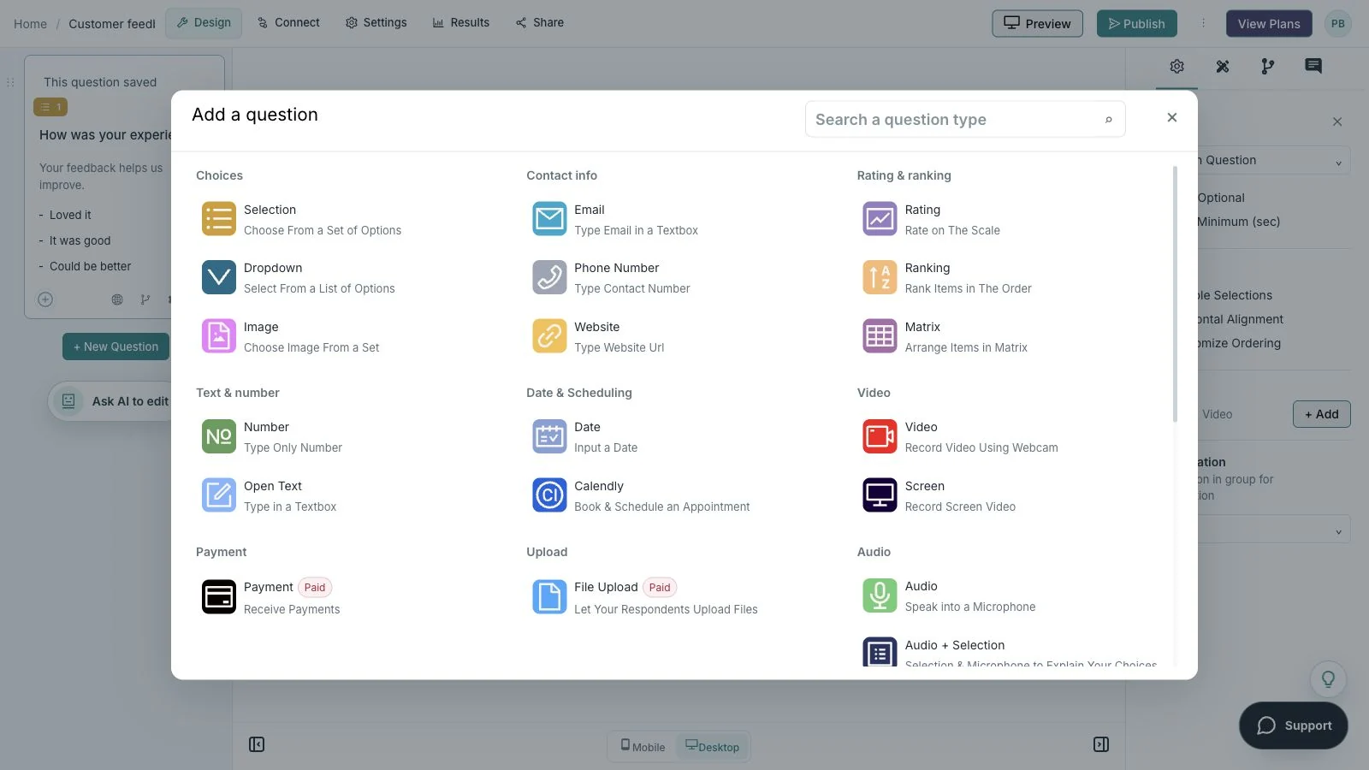Image resolution: width=1369 pixels, height=770 pixels.
Task: Open the more options kebab menu
Action: click(x=1202, y=24)
